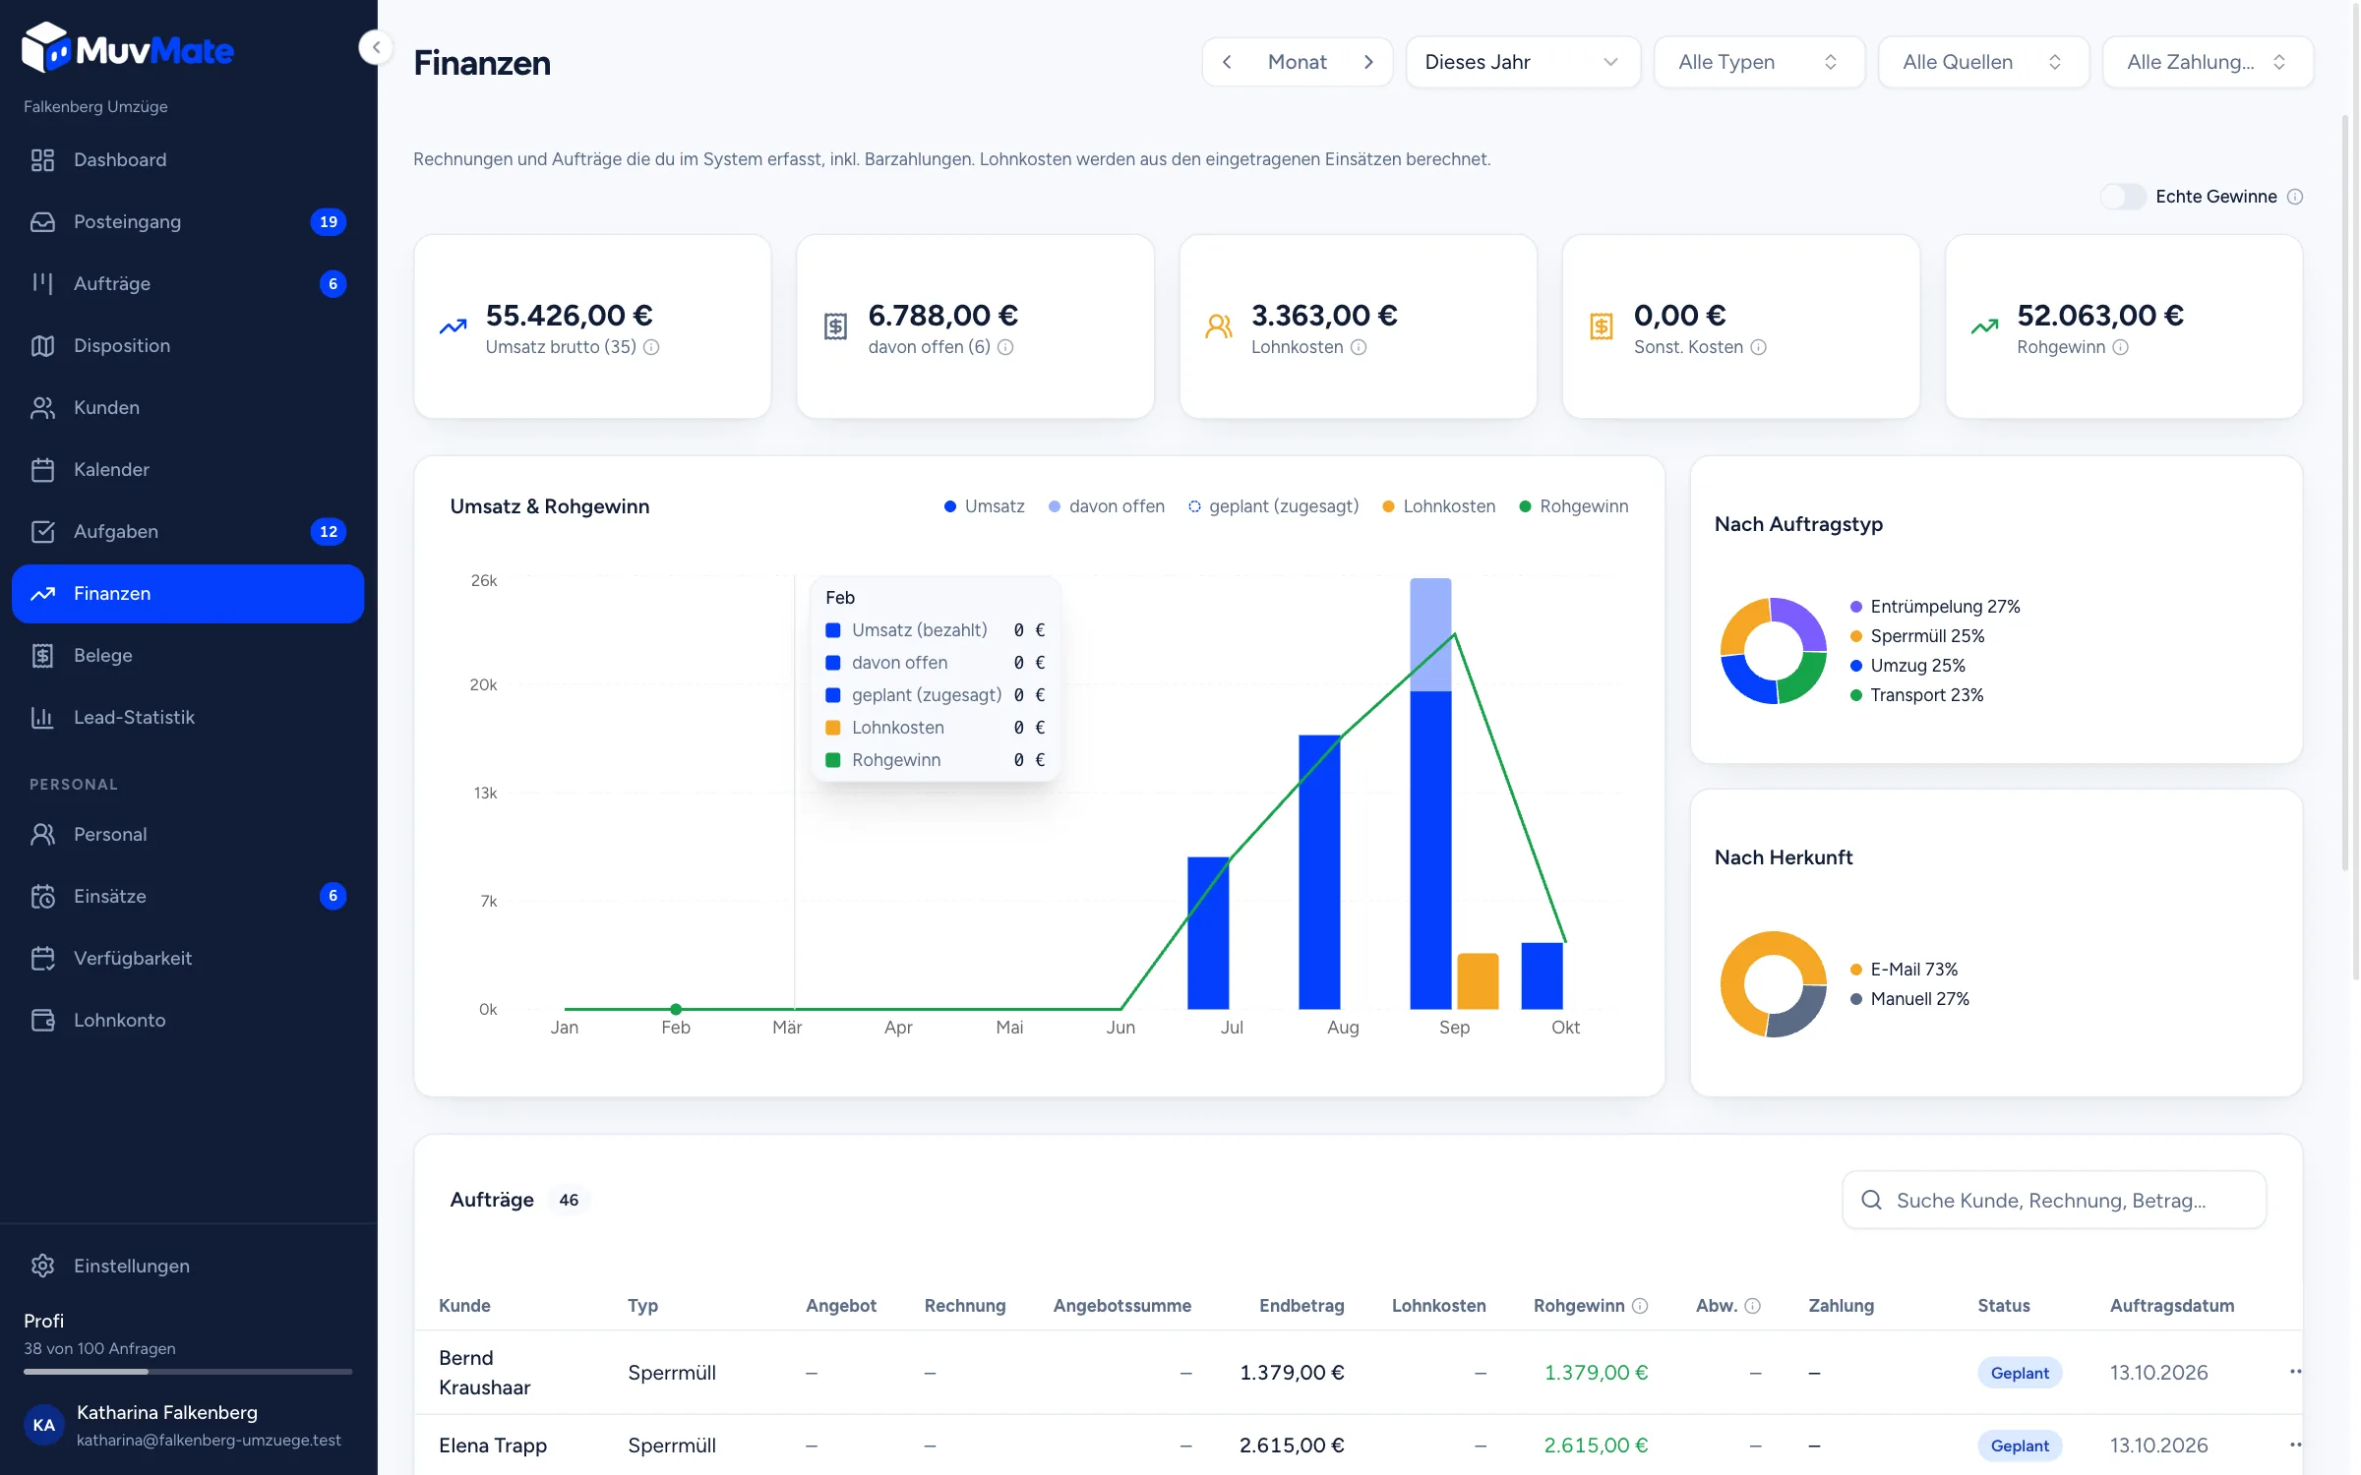Open Einsätze in the sidebar
The image size is (2361, 1475).
(188, 896)
